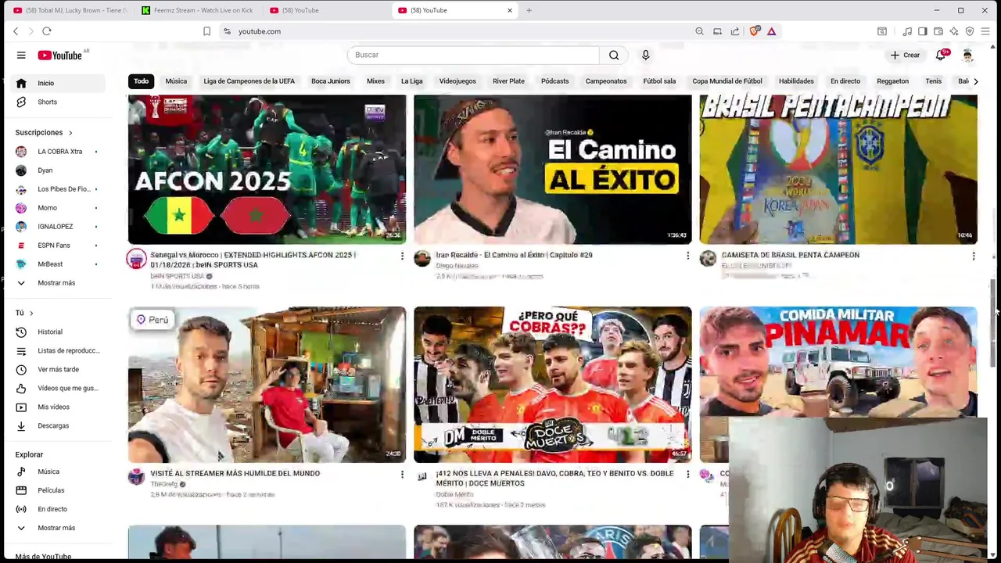1001x563 pixels.
Task: Switch to Tobal MJ Lucky Brown tab
Action: coord(69,10)
